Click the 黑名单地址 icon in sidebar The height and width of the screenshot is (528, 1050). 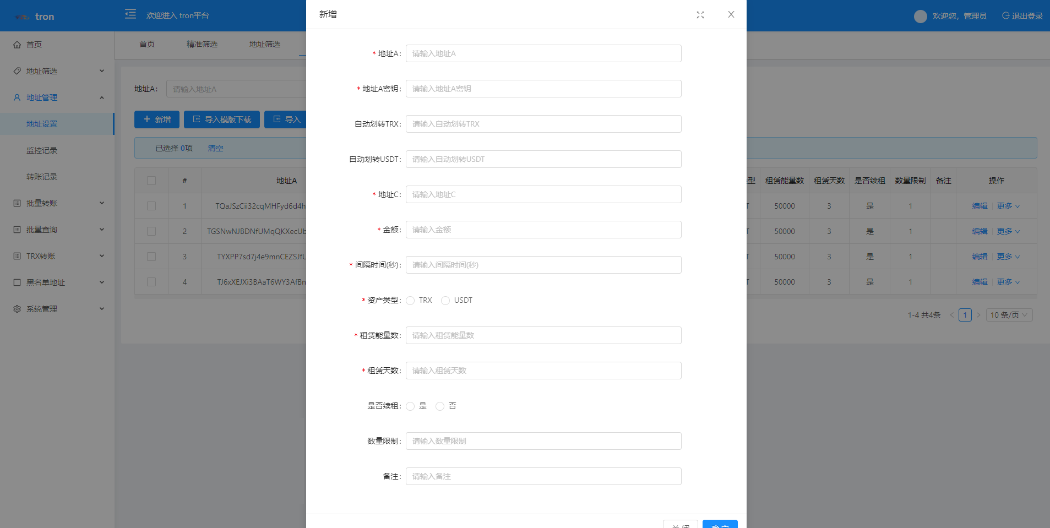[17, 282]
